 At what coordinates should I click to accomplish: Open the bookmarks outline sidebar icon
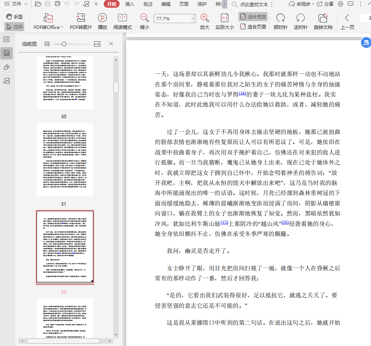(x=7, y=39)
